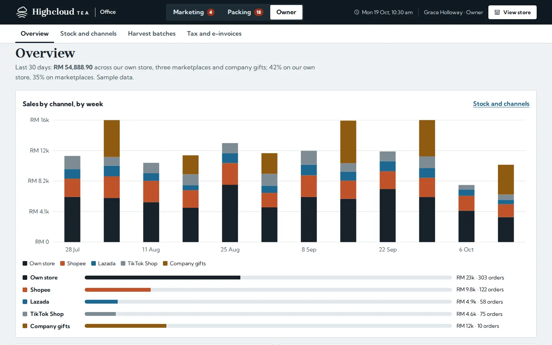Click the store icon in View store
Screen dimensions: 552x345
(497, 12)
